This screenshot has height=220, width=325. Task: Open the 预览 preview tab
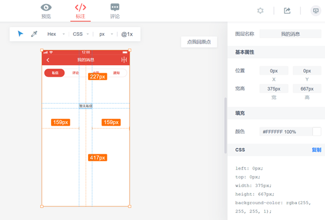point(46,11)
